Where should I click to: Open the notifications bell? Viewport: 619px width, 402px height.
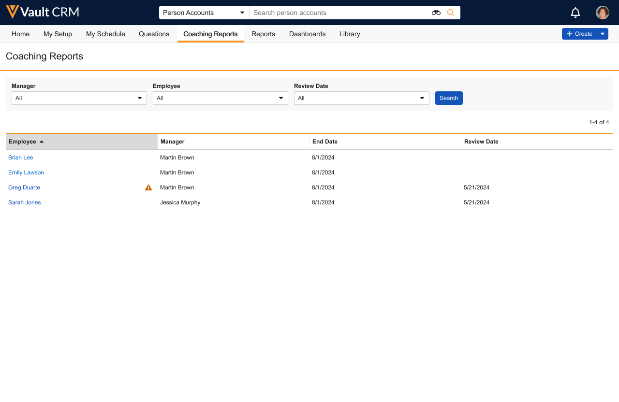[x=575, y=13]
